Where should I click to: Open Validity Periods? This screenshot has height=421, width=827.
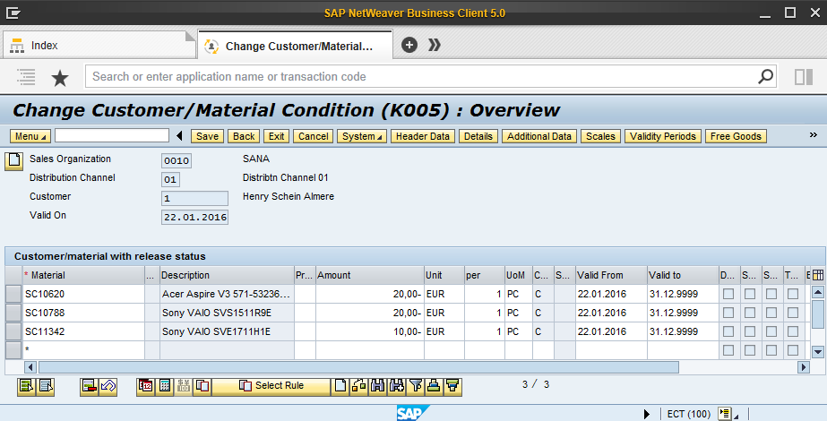click(x=663, y=136)
